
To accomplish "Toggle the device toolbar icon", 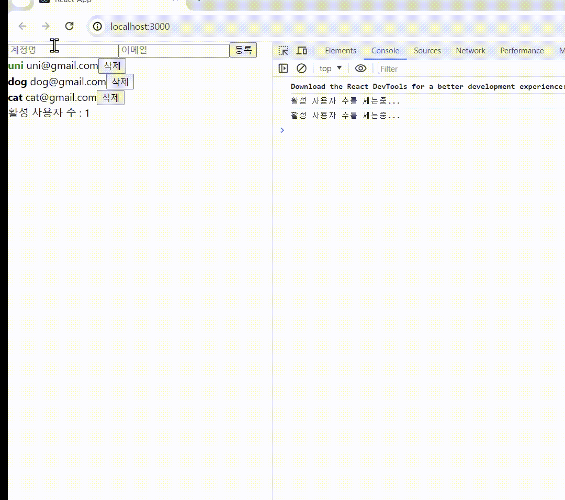I will pyautogui.click(x=302, y=50).
